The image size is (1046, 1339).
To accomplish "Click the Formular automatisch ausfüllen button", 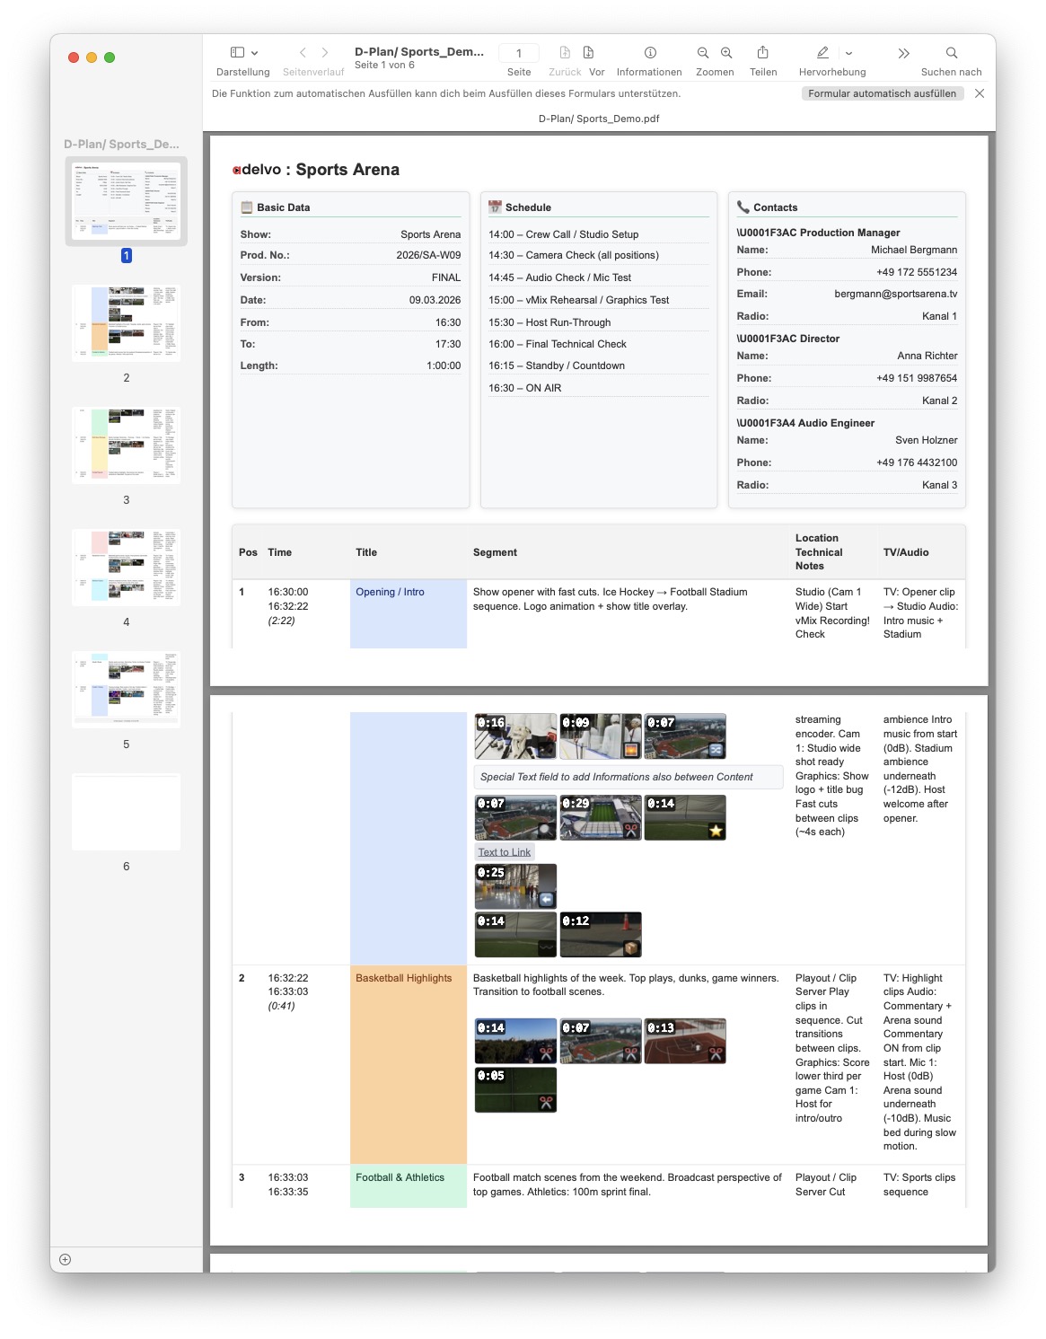I will (x=881, y=92).
